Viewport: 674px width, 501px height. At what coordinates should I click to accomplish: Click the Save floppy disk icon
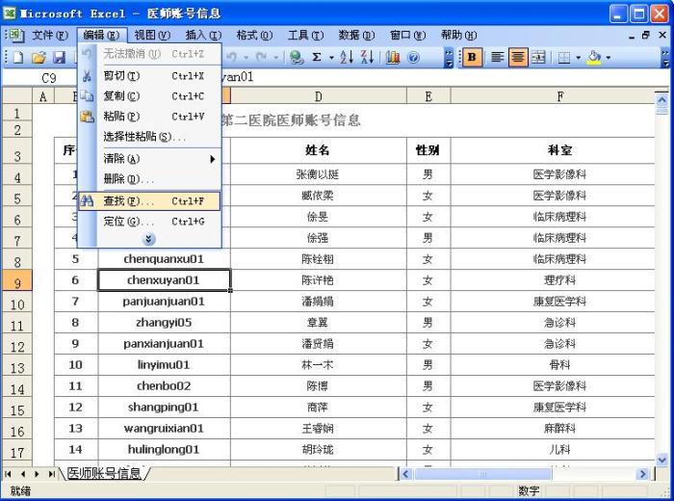click(x=59, y=58)
